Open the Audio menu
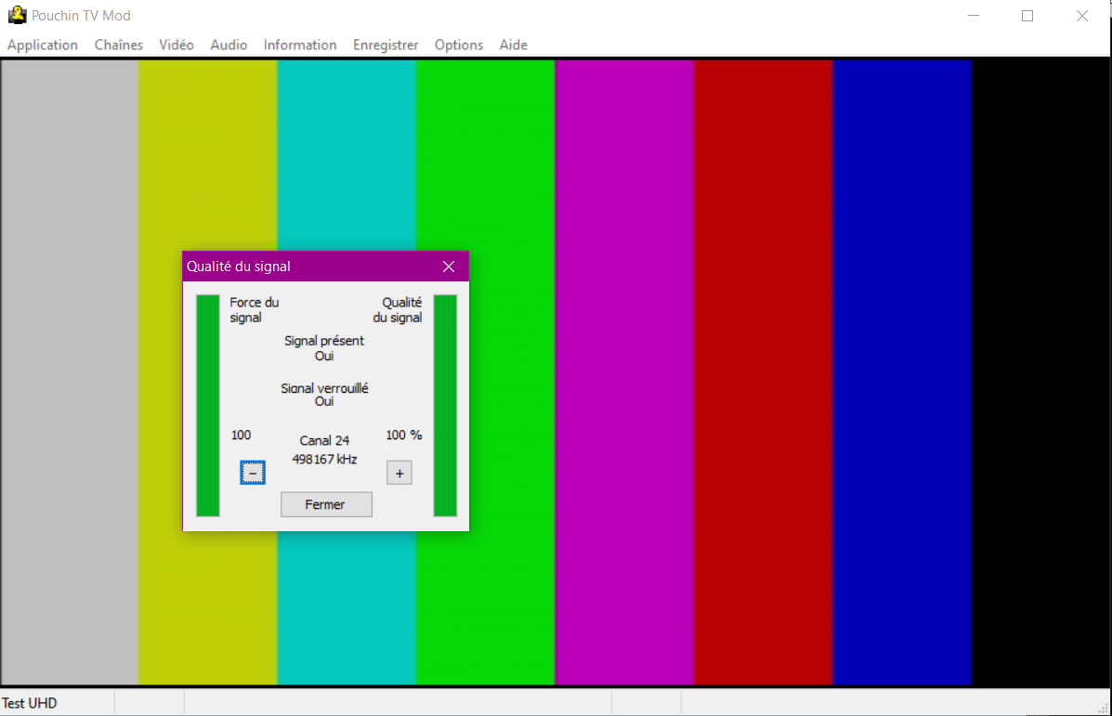Image resolution: width=1112 pixels, height=716 pixels. coord(229,45)
